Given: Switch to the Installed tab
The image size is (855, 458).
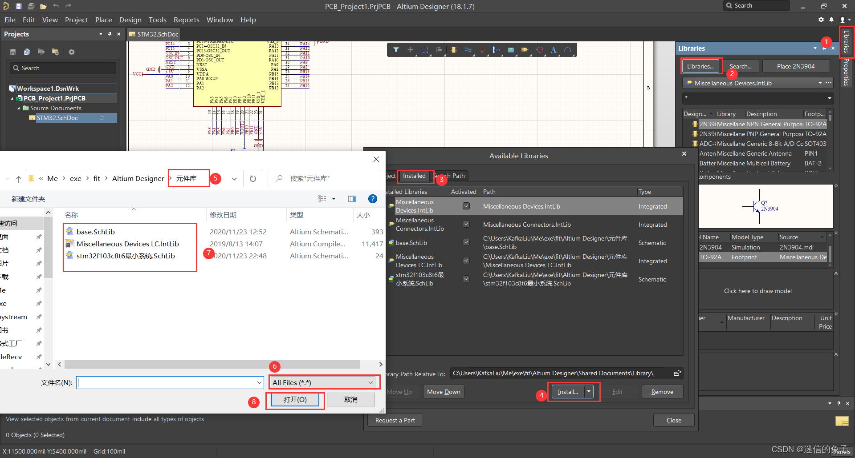Looking at the screenshot, I should click(x=414, y=176).
